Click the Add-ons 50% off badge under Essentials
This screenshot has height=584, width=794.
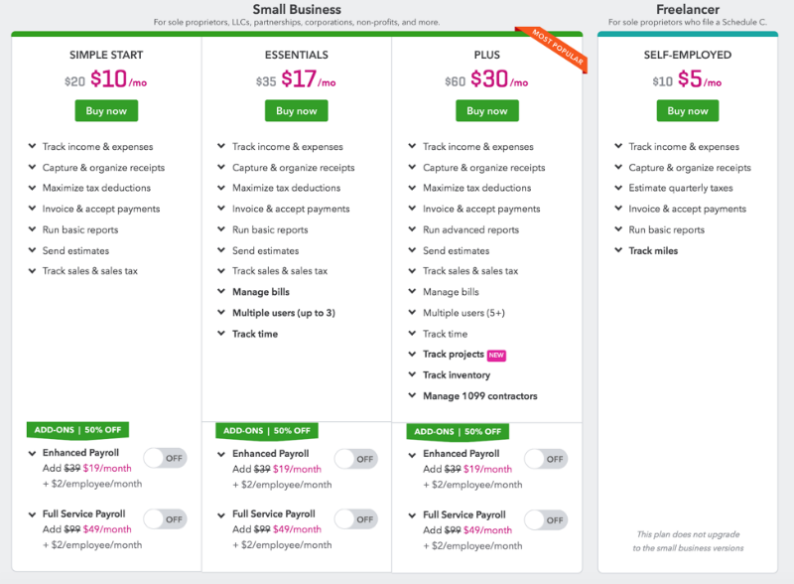[267, 431]
